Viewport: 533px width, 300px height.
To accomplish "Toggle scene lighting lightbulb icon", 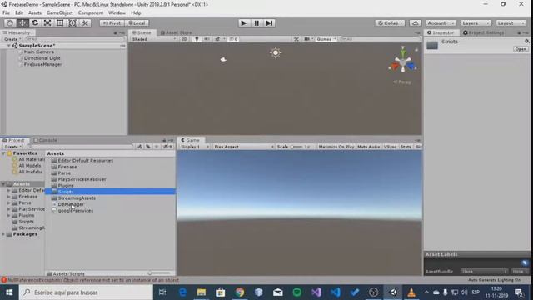I will tap(197, 39).
